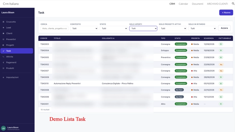
Task: Click the Progetti sidebar icon
Action: point(4,45)
